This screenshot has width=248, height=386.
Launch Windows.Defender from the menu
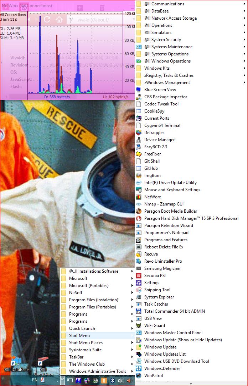point(162,368)
